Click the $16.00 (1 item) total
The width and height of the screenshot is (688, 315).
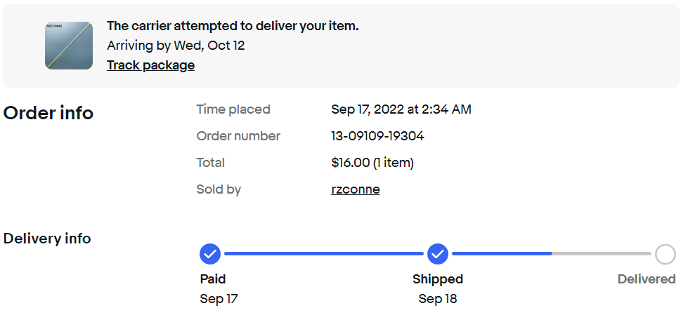click(372, 163)
